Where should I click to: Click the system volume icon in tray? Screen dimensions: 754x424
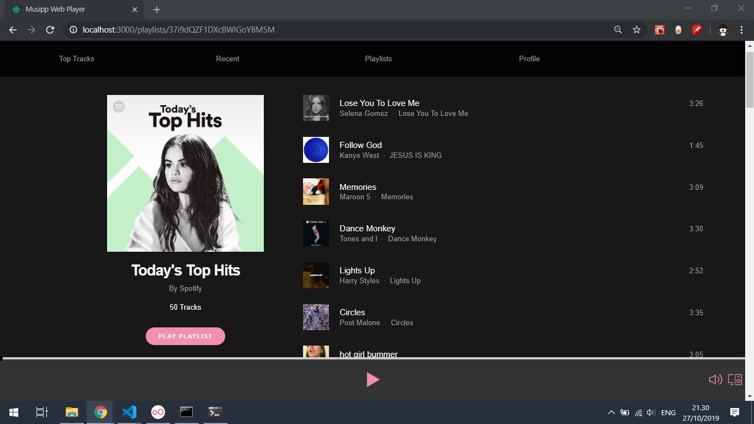pos(651,412)
